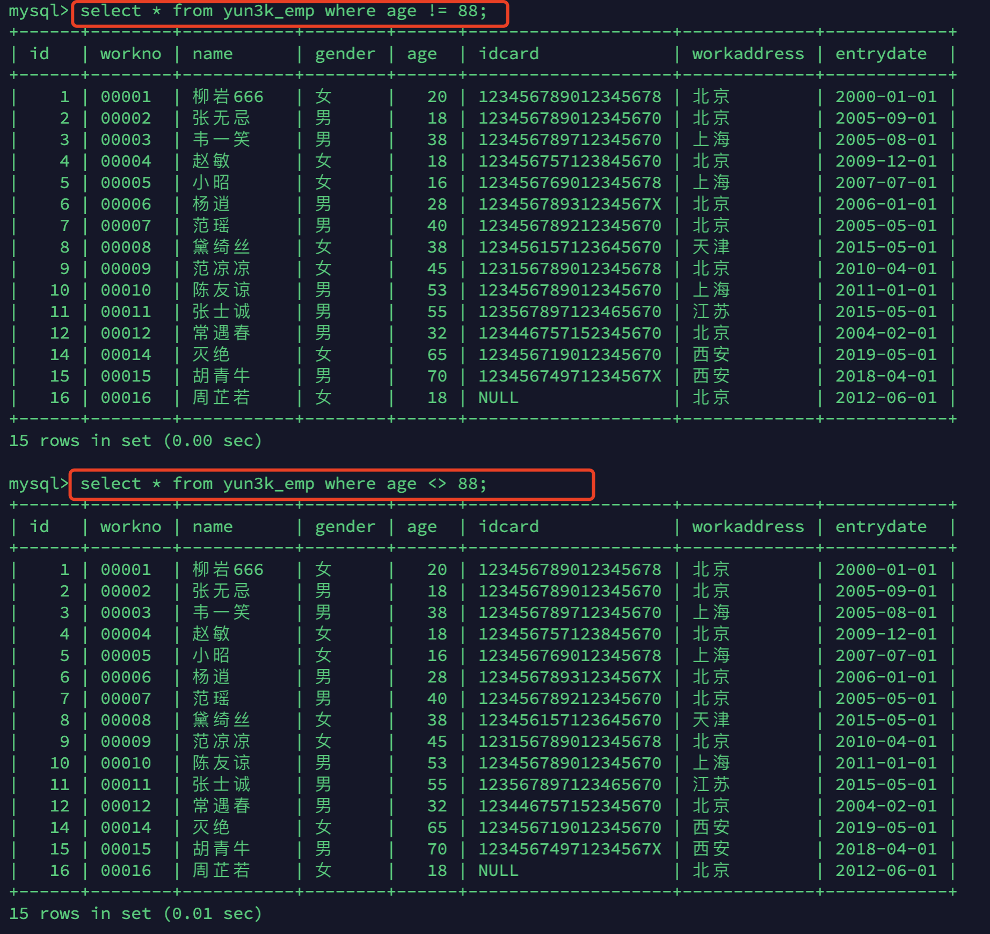990x934 pixels.
Task: Select the 'workno' header in the != result table
Action: [131, 54]
